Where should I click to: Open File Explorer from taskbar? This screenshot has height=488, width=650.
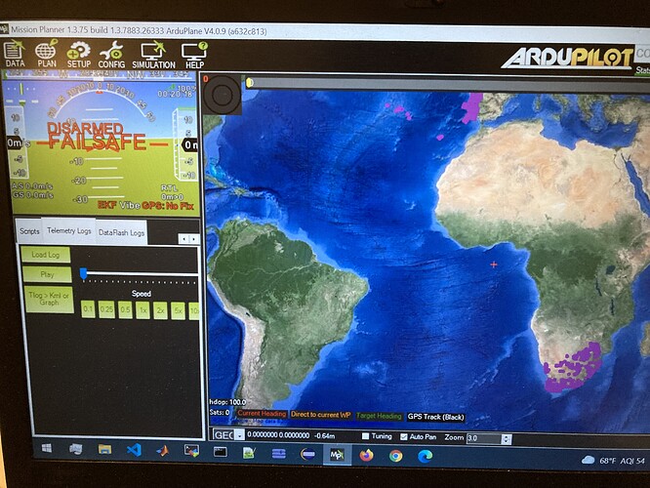point(104,449)
